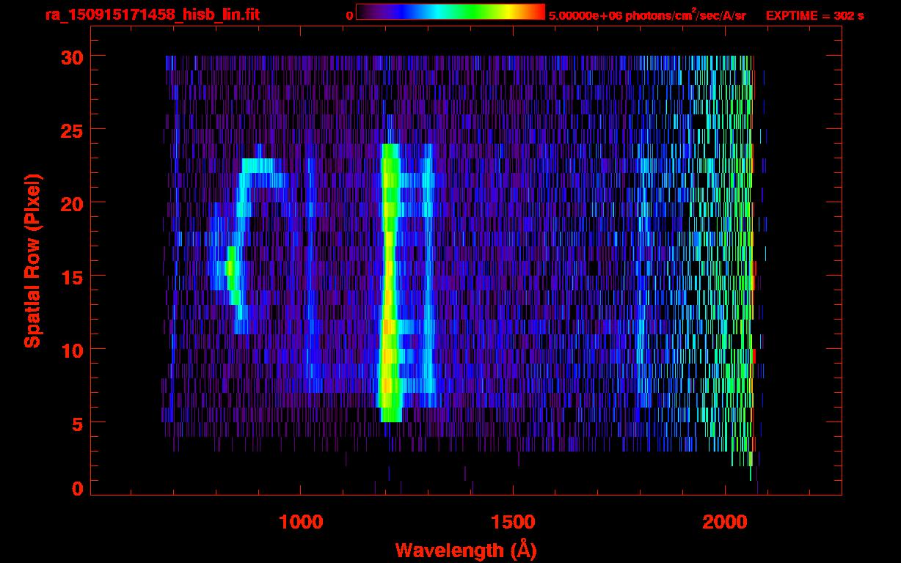The height and width of the screenshot is (563, 901).
Task: Click the y-axis tick label 20
Action: pyautogui.click(x=71, y=203)
